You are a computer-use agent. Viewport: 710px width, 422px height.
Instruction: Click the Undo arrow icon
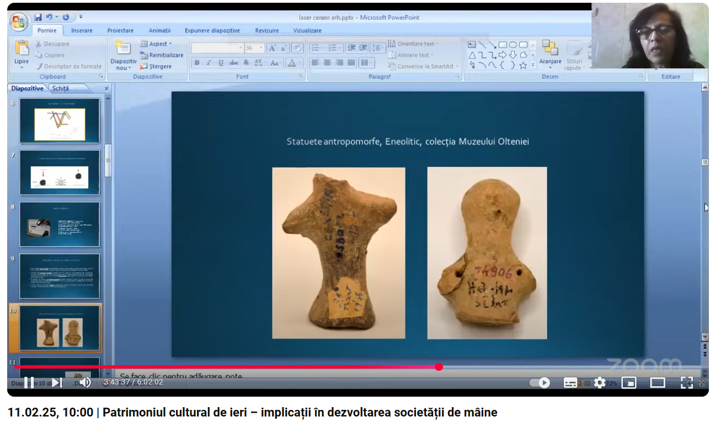click(50, 18)
